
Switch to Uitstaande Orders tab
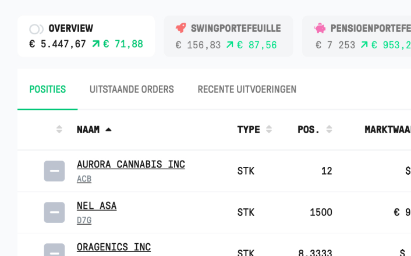click(132, 90)
